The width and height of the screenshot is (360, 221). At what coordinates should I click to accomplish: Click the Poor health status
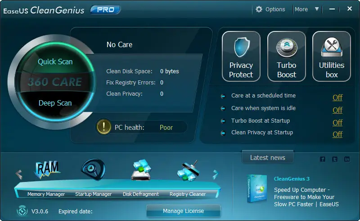(x=166, y=128)
